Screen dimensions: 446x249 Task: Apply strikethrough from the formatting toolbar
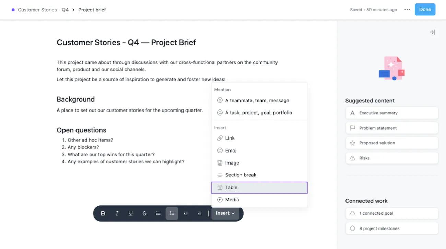[144, 213]
